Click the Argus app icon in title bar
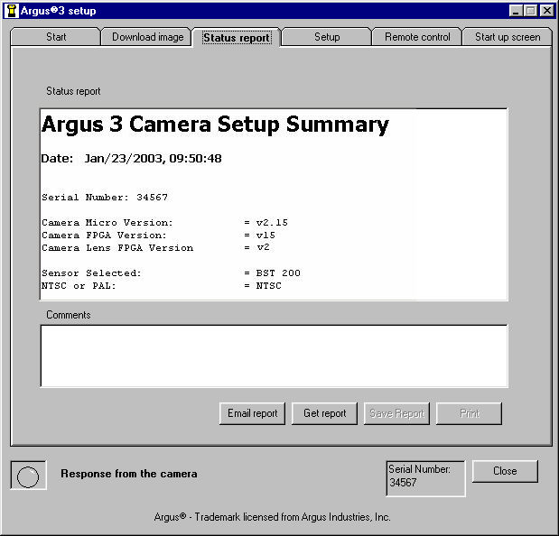 point(12,11)
